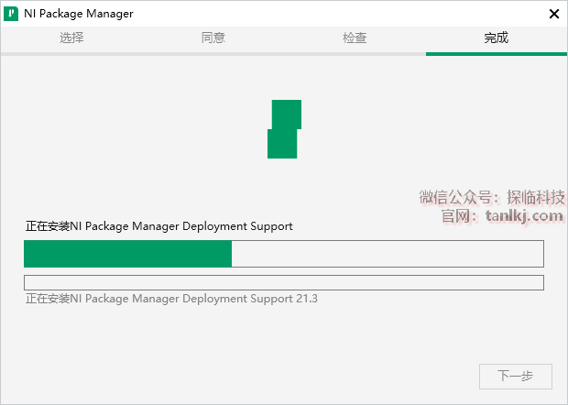Click the gray step line under 检查
This screenshot has width=568, height=405.
(x=355, y=53)
